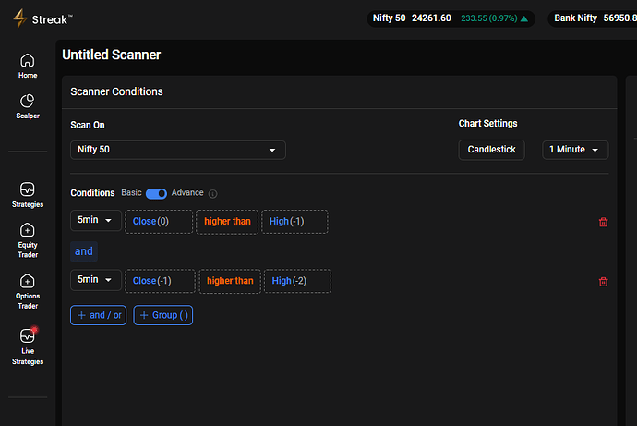
Task: Expand the 1 Minute interval dropdown
Action: [x=575, y=150]
